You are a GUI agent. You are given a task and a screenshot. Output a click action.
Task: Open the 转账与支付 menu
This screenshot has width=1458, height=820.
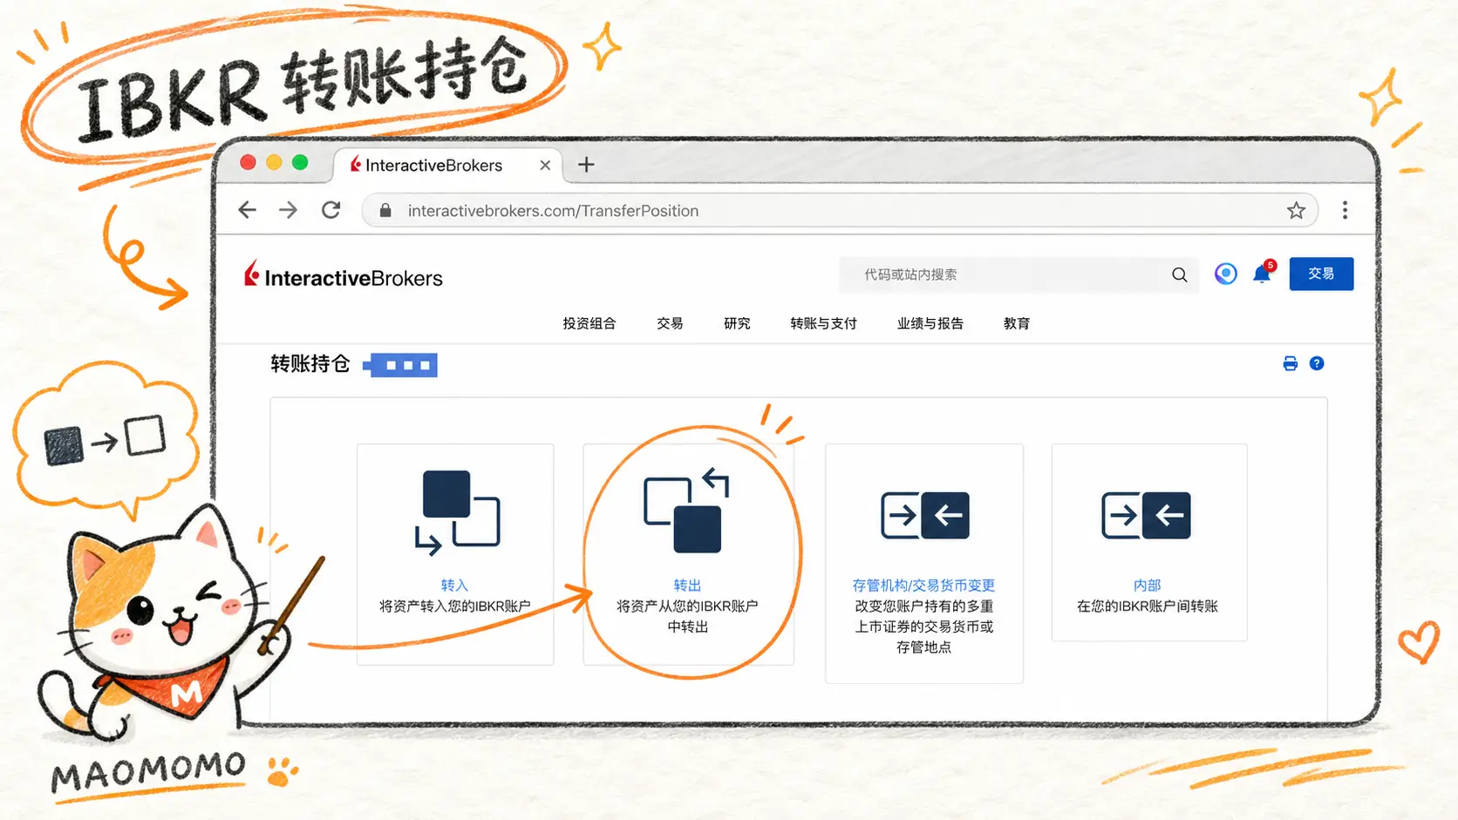tap(823, 323)
